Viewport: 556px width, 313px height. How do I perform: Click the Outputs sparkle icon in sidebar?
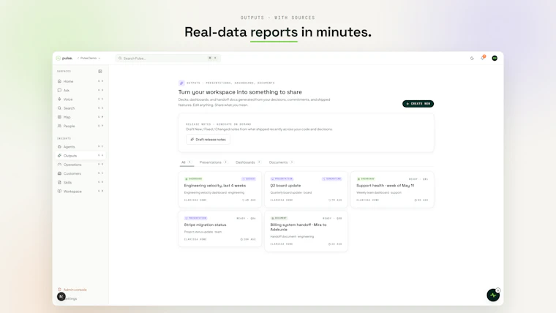tap(59, 156)
